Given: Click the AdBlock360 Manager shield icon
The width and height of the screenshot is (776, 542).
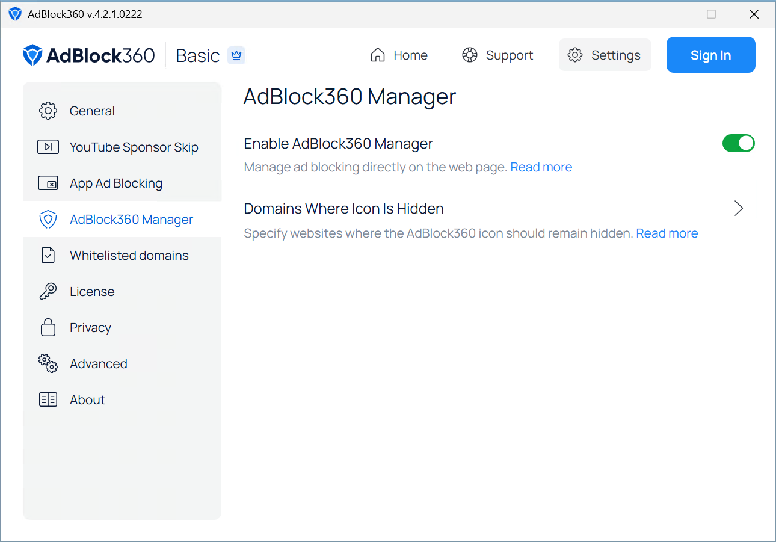Looking at the screenshot, I should pyautogui.click(x=48, y=220).
